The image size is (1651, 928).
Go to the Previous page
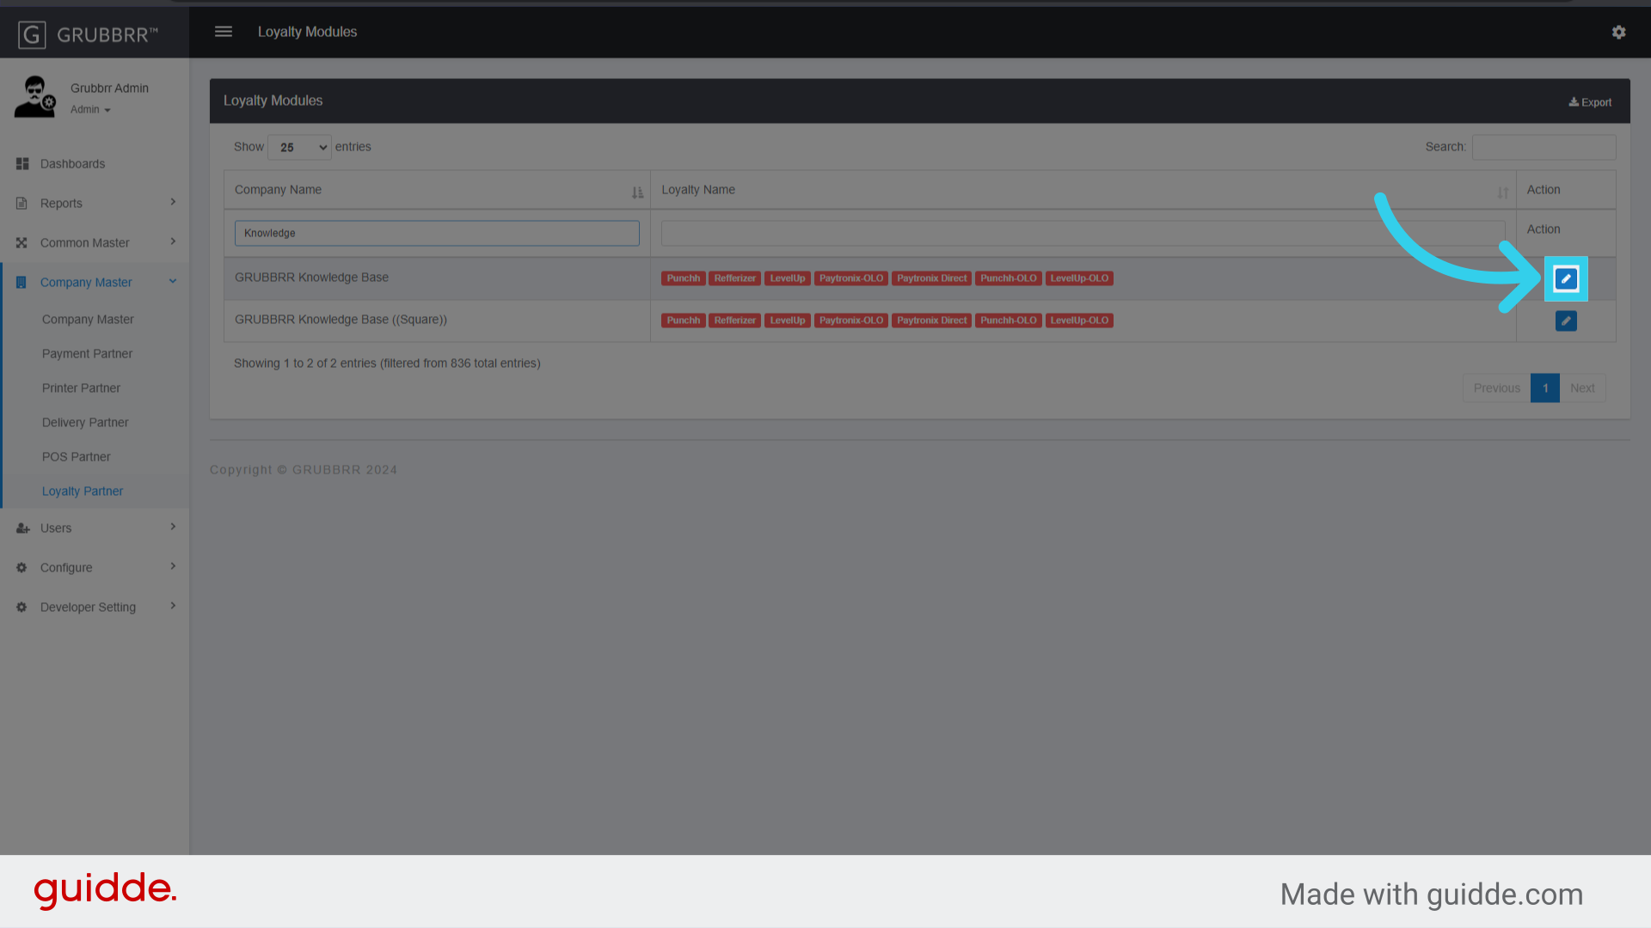[1497, 388]
